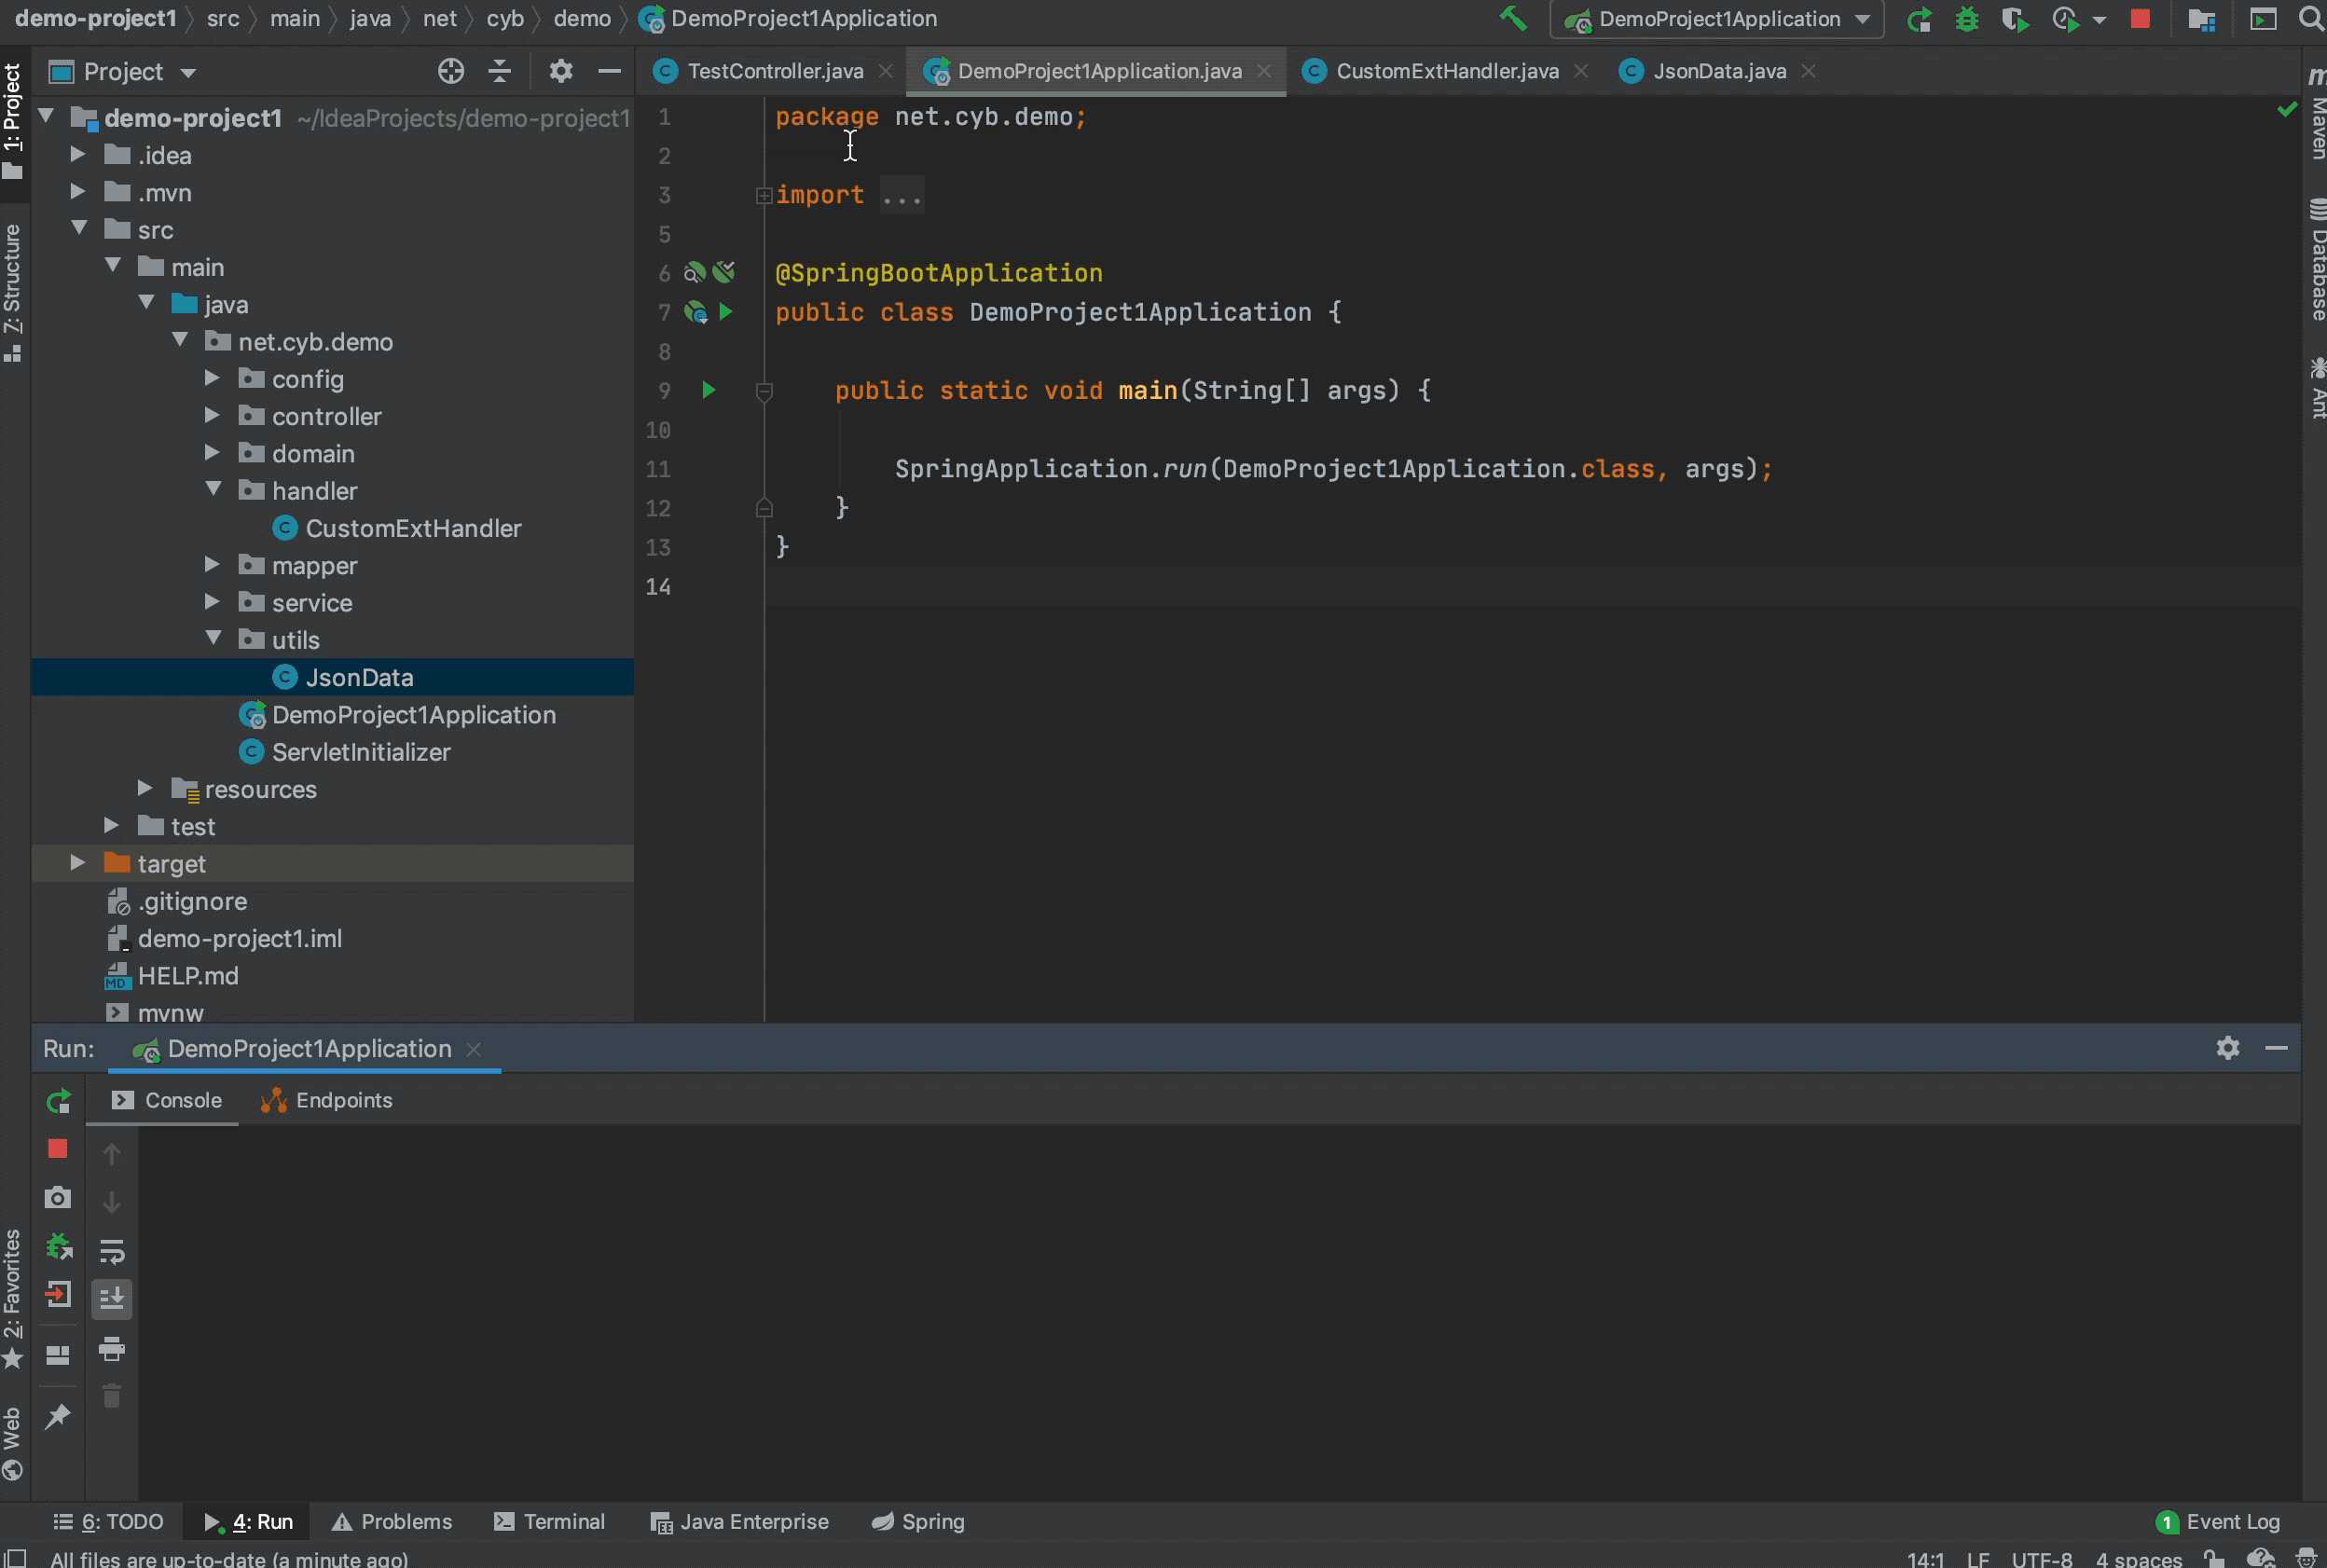Click the Build project hammer icon

tap(1512, 18)
